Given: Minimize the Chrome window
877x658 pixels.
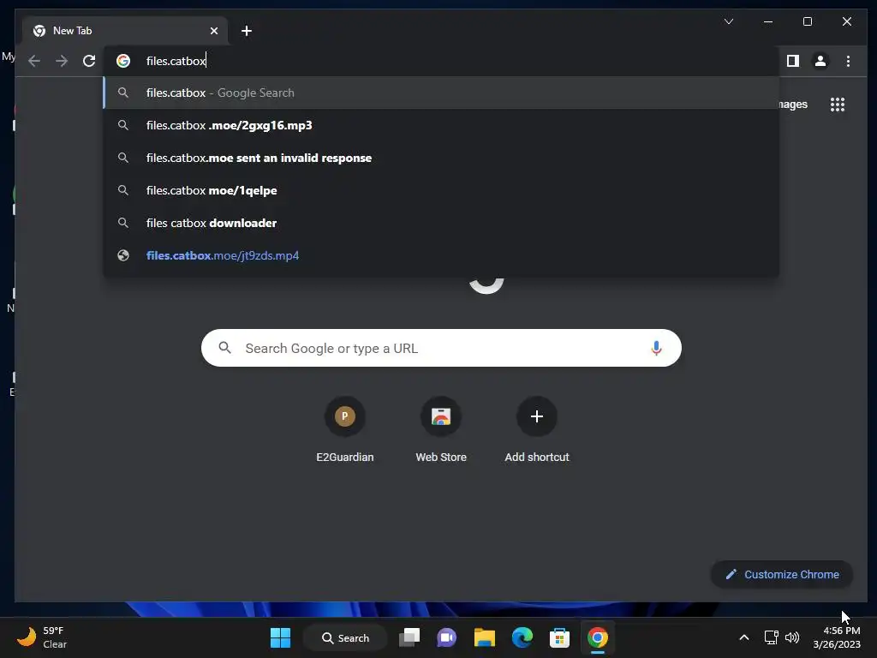Looking at the screenshot, I should point(768,21).
